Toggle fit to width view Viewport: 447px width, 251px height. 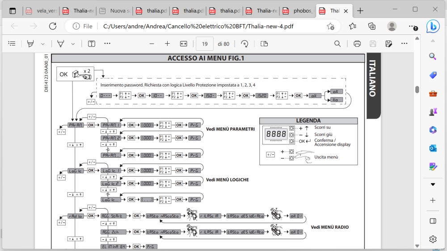(x=183, y=44)
